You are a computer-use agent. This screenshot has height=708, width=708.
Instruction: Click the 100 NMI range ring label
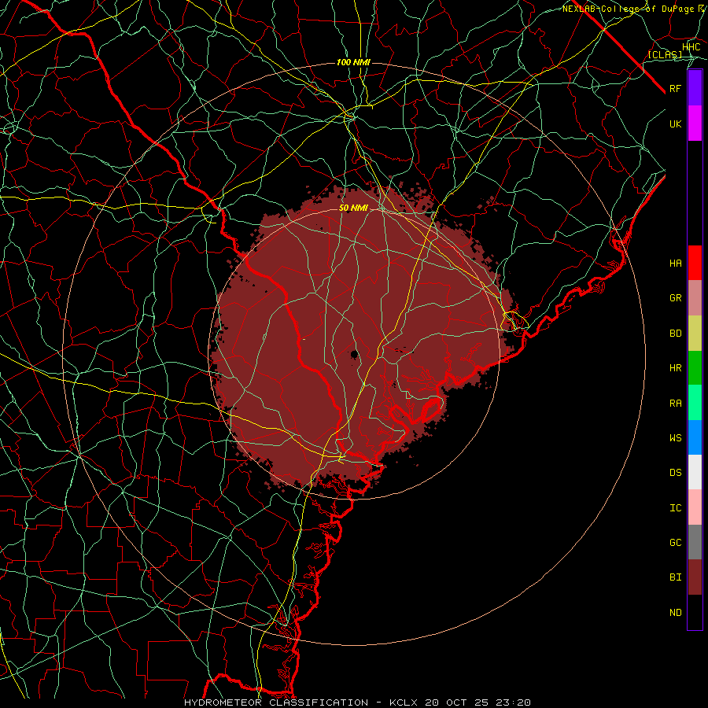[x=353, y=62]
